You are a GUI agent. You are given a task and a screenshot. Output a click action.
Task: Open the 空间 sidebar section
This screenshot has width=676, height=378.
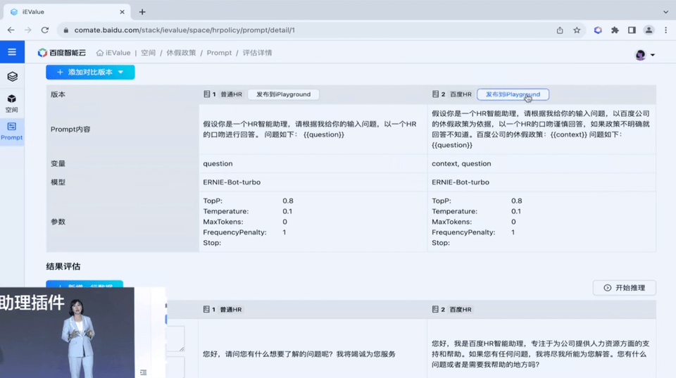[x=12, y=103]
